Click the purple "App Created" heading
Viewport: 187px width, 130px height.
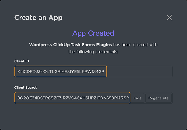pos(93,33)
